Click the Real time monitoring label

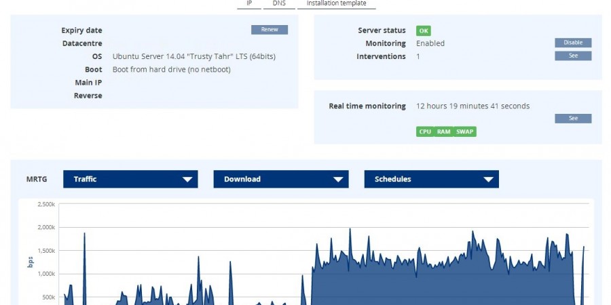pyautogui.click(x=367, y=106)
